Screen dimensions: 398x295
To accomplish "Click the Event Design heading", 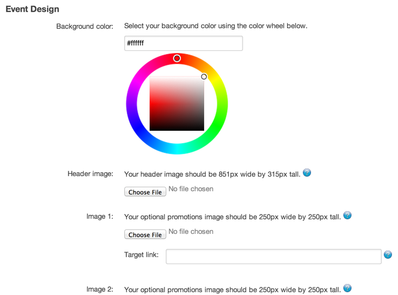I will pyautogui.click(x=32, y=9).
